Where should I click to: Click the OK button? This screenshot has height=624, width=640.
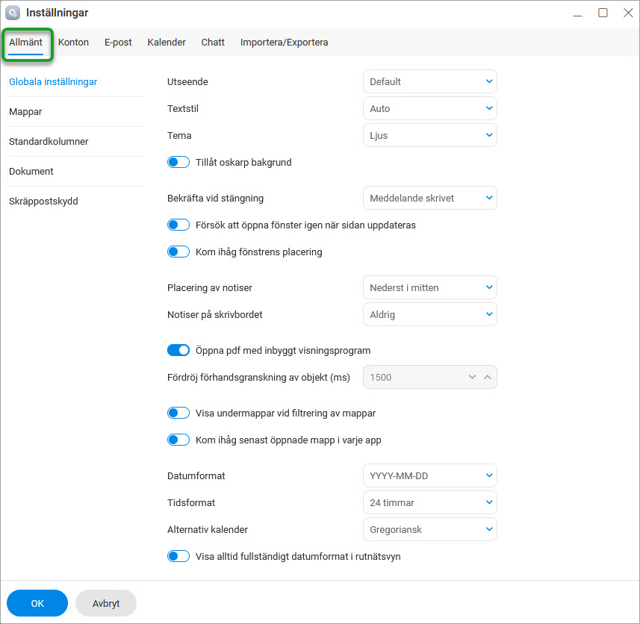pos(37,603)
